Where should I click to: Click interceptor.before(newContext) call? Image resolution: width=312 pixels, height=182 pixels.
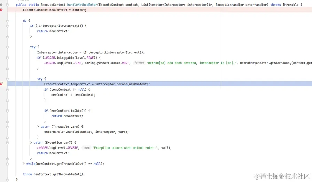tap(123, 84)
